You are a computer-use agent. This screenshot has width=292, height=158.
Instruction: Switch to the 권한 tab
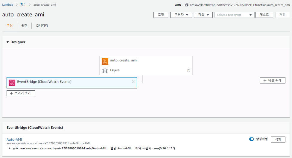[x=24, y=26]
